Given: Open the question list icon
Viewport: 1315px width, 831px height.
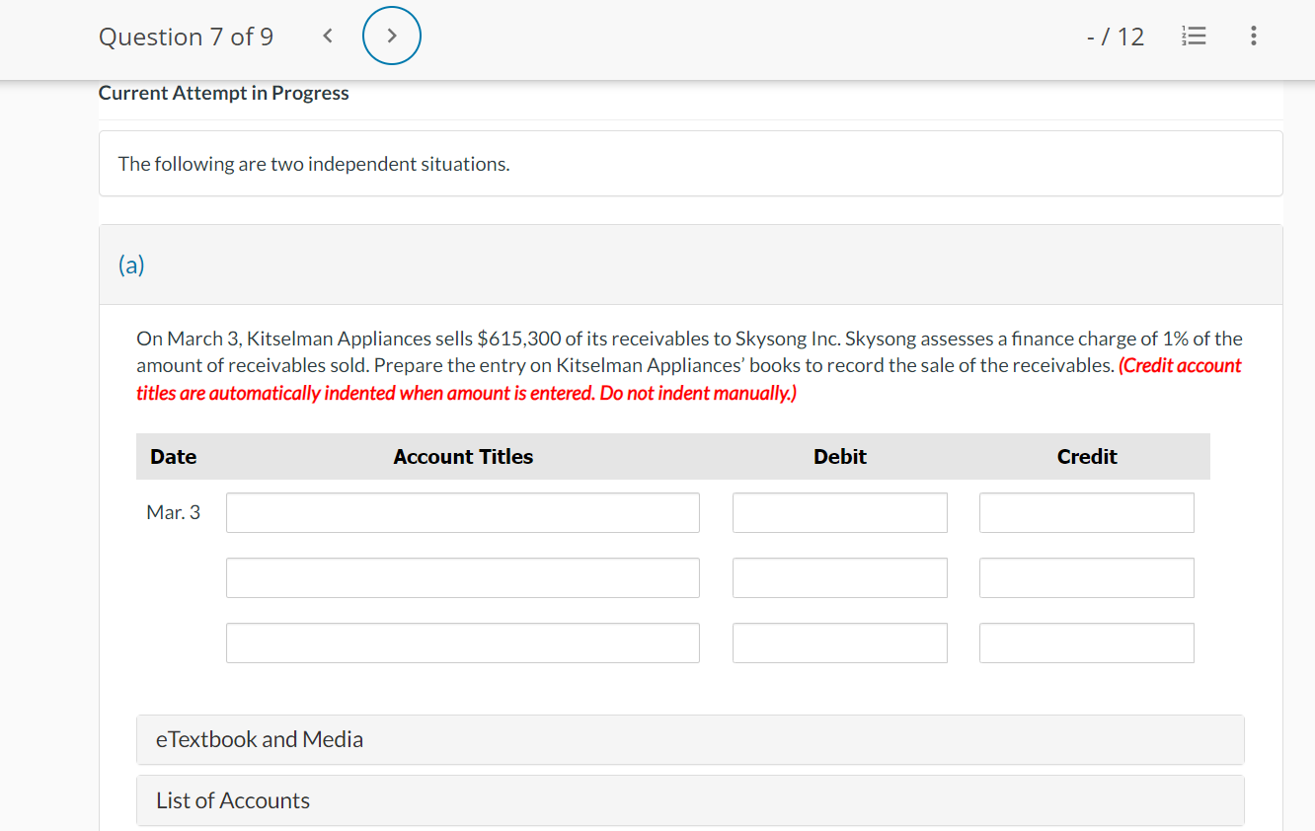Looking at the screenshot, I should click(x=1193, y=37).
